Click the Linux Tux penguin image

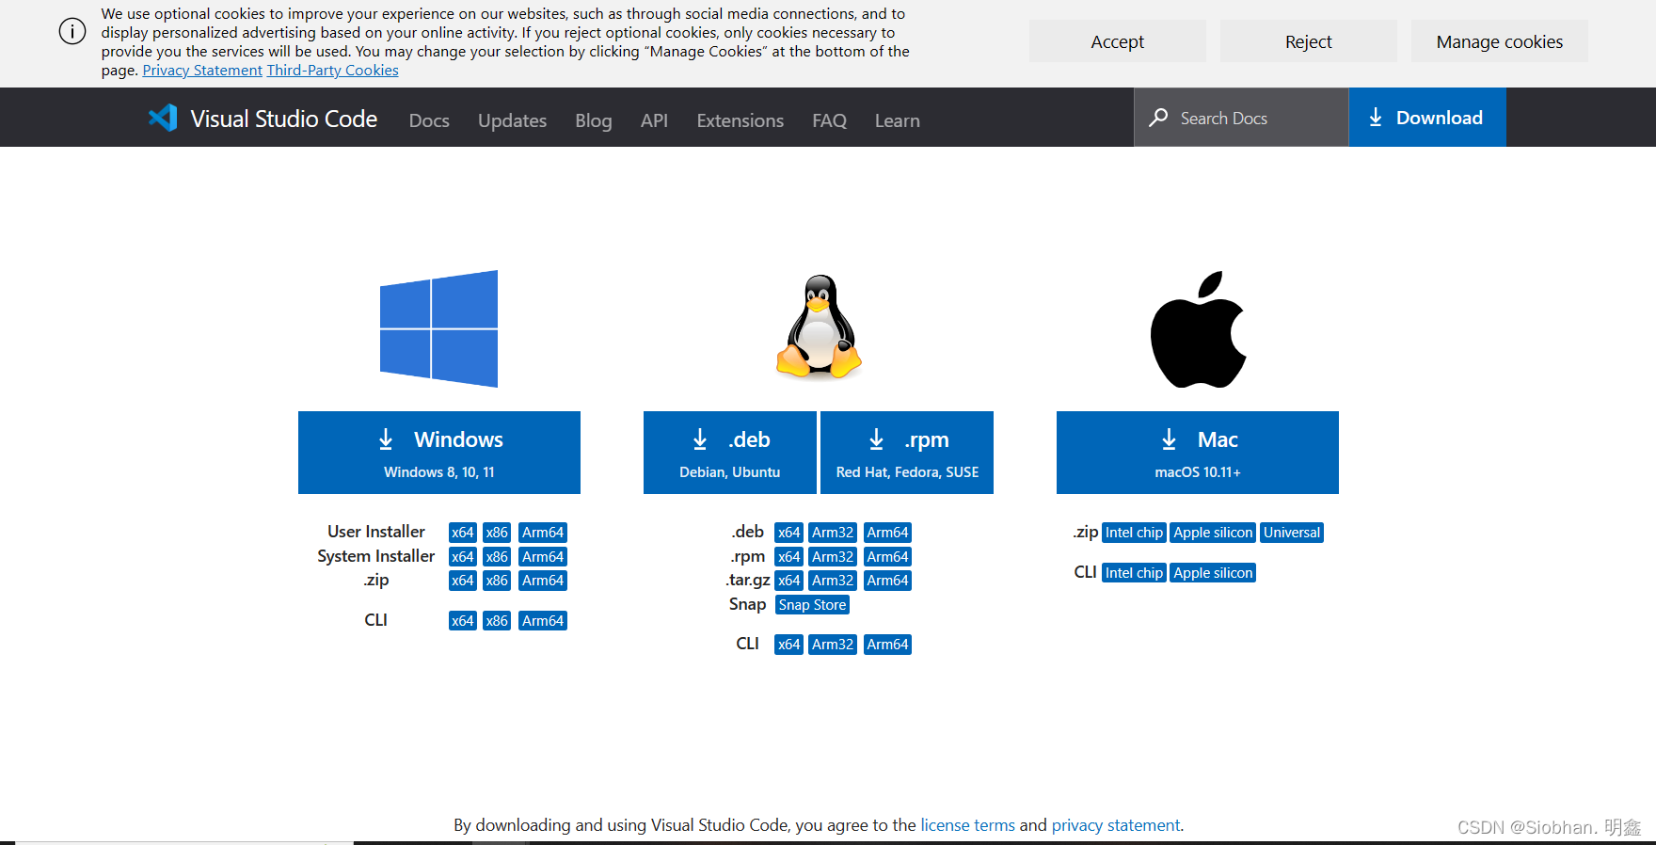pyautogui.click(x=819, y=327)
